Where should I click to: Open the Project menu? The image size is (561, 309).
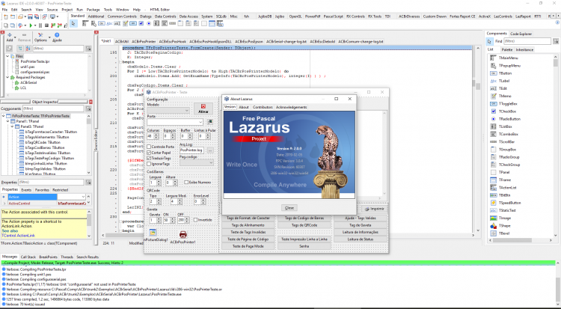coord(67,10)
